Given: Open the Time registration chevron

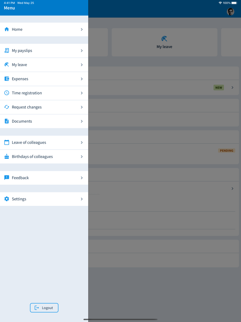Looking at the screenshot, I should tap(82, 93).
